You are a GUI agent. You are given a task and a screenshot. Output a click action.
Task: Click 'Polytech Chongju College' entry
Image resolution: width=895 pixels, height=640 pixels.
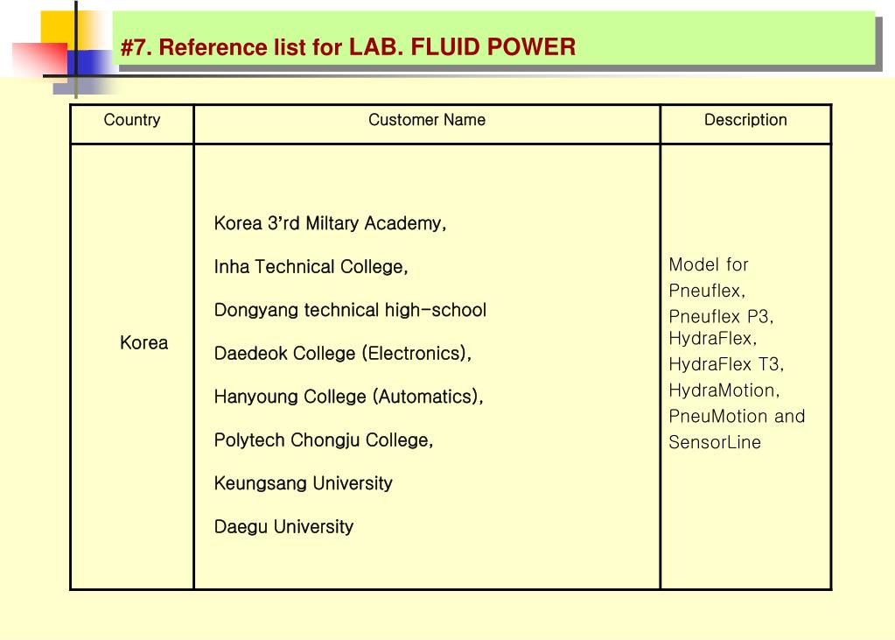(324, 440)
